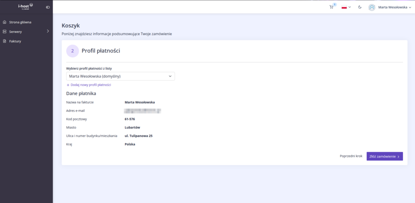This screenshot has width=415, height=203.
Task: Click the Poprzedni krok button
Action: point(351,156)
